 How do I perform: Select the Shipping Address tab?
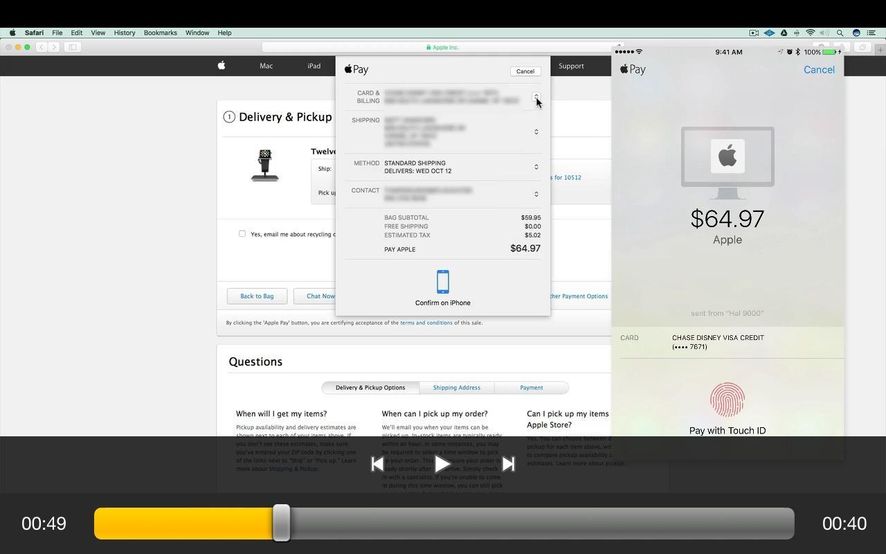click(456, 388)
